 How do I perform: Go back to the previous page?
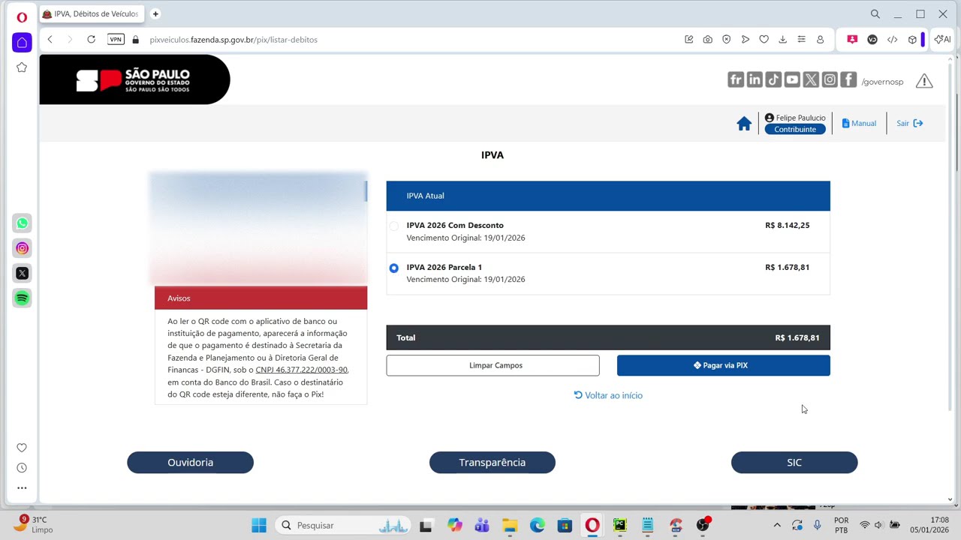coord(50,40)
